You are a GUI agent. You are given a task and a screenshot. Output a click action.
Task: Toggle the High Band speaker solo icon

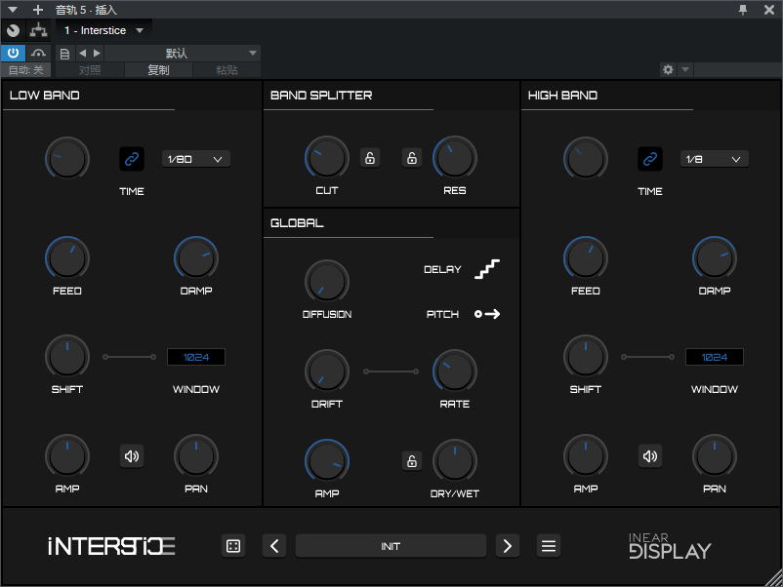(650, 455)
